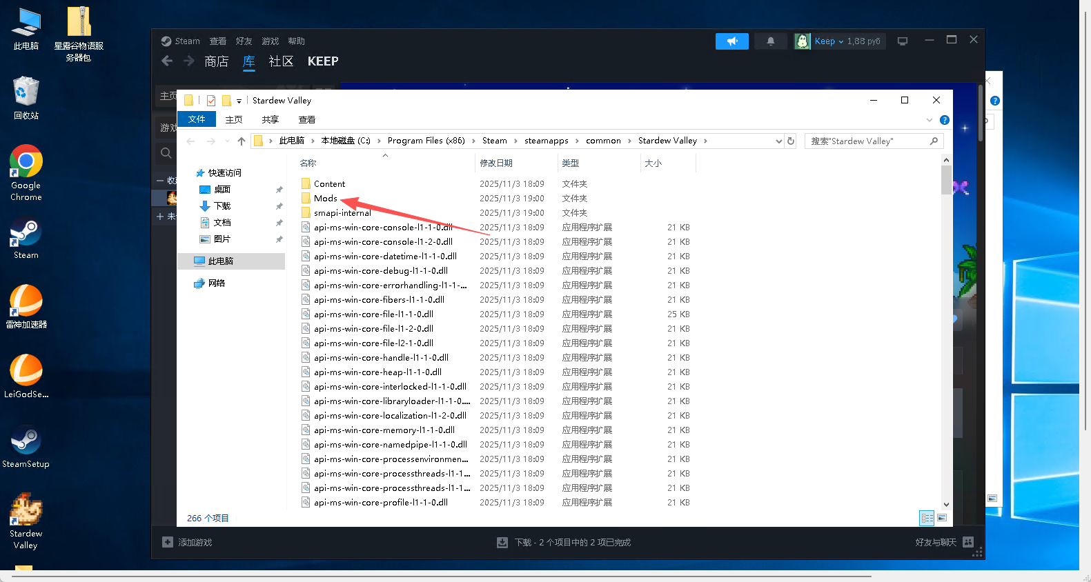Screen dimensions: 1091x582
Task: Open the 查看 ribbon tab in Explorer
Action: 306,120
